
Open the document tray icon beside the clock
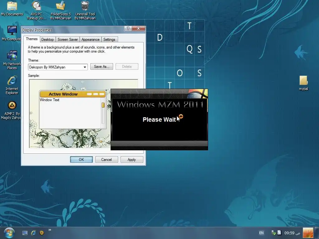(279, 233)
